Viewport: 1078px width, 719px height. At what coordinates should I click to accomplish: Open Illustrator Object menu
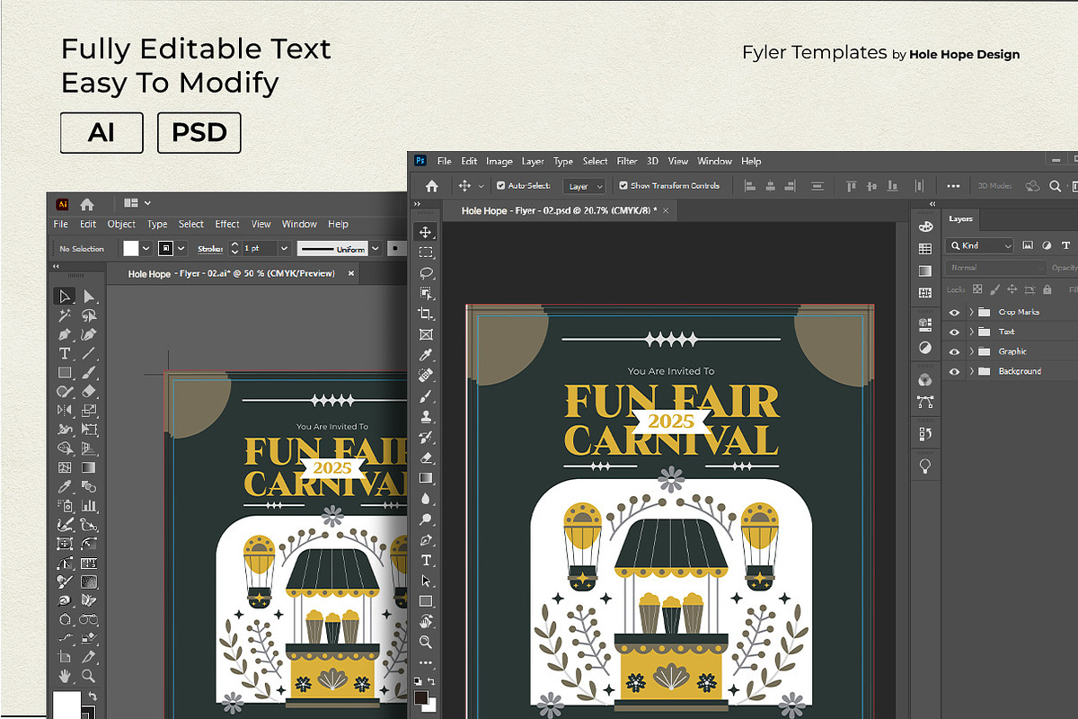[121, 224]
